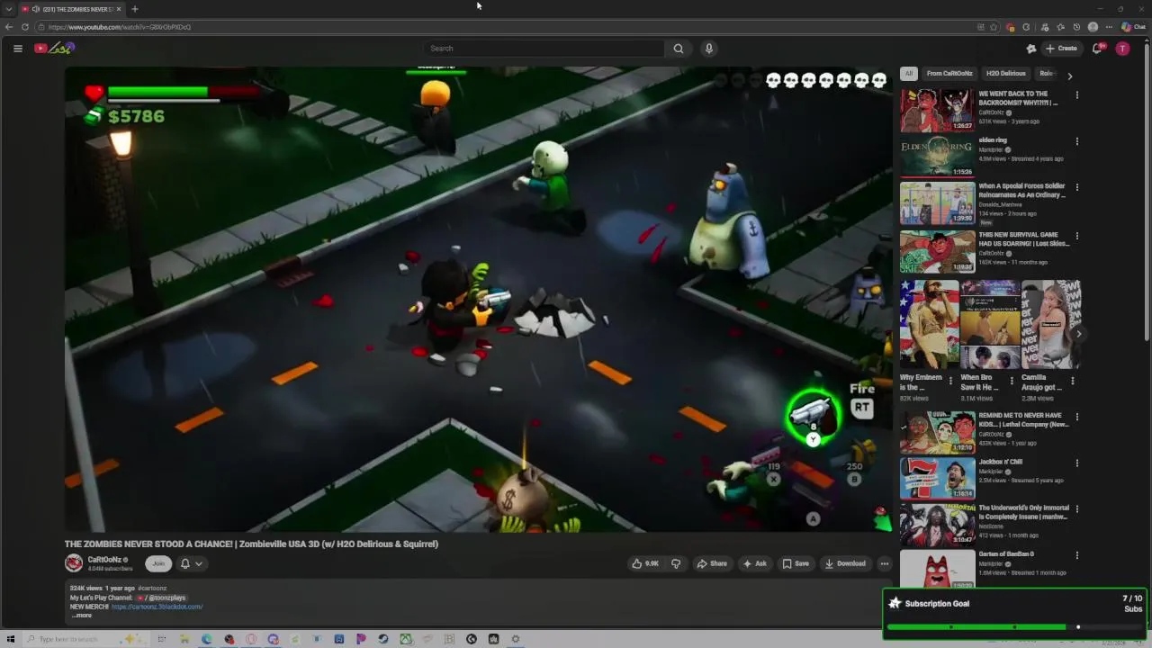
Task: Like the video with 9.9K likes
Action: [x=645, y=563]
